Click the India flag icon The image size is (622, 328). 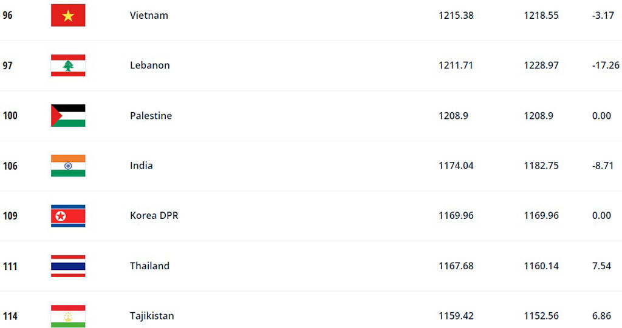(68, 166)
